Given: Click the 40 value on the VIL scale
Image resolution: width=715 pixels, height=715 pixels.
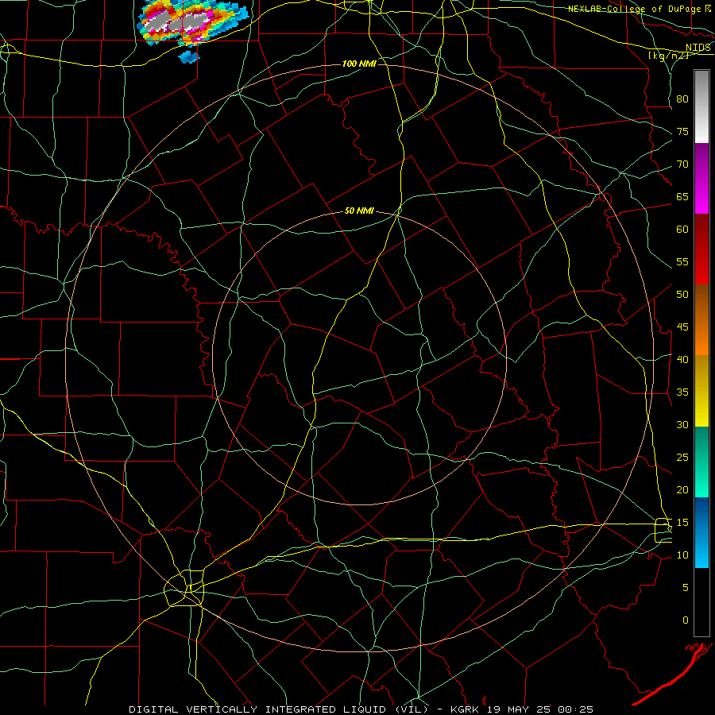Looking at the screenshot, I should point(682,359).
